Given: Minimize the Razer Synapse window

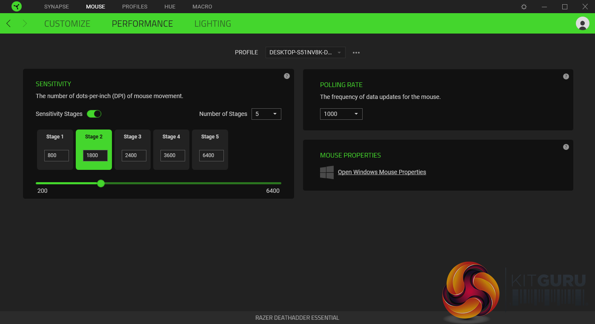Looking at the screenshot, I should tap(544, 7).
